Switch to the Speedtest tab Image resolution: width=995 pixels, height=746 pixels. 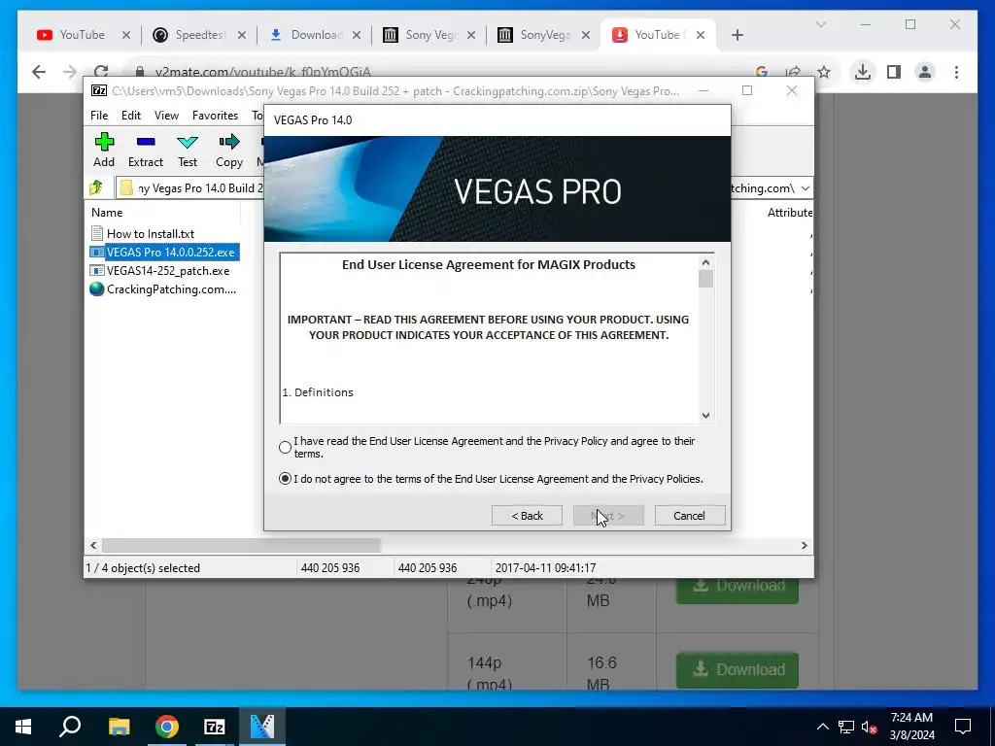[x=189, y=35]
